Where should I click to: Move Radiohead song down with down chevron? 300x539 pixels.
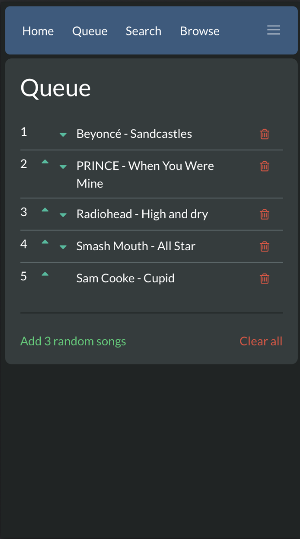pyautogui.click(x=63, y=216)
